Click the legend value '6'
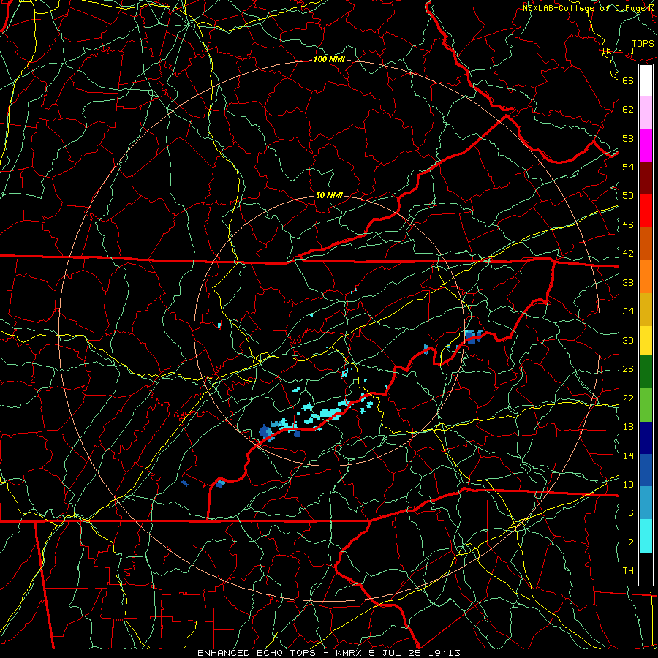This screenshot has width=658, height=658. [631, 513]
